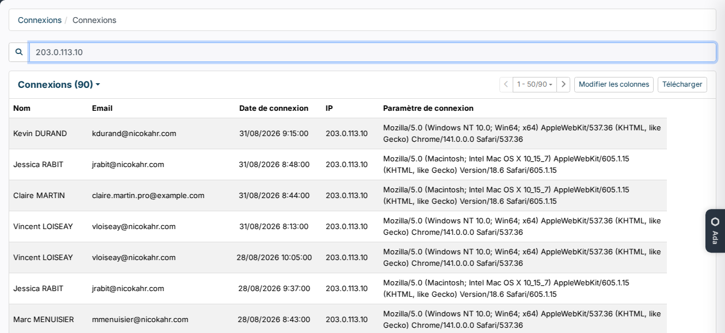
Task: Click date 31/08/2026 8:44:00
Action: coord(274,195)
